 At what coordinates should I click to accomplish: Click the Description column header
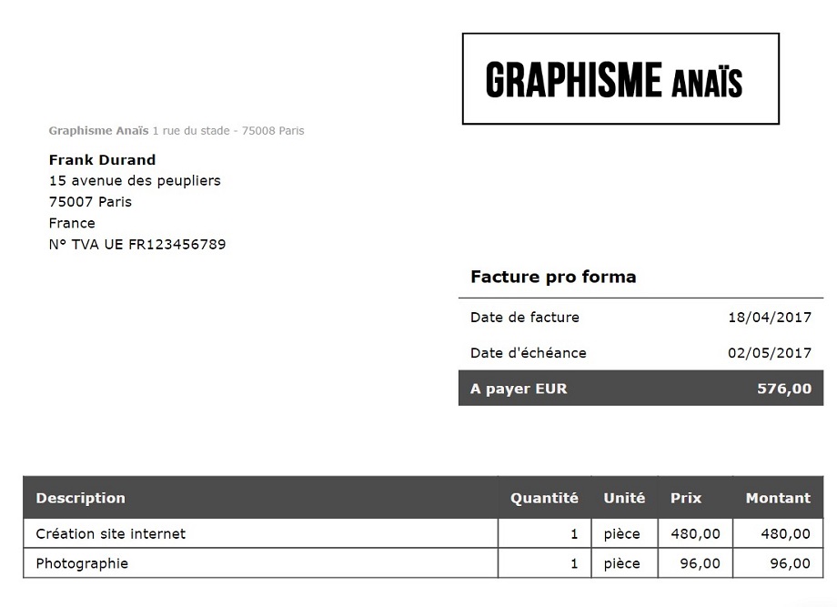click(x=81, y=498)
